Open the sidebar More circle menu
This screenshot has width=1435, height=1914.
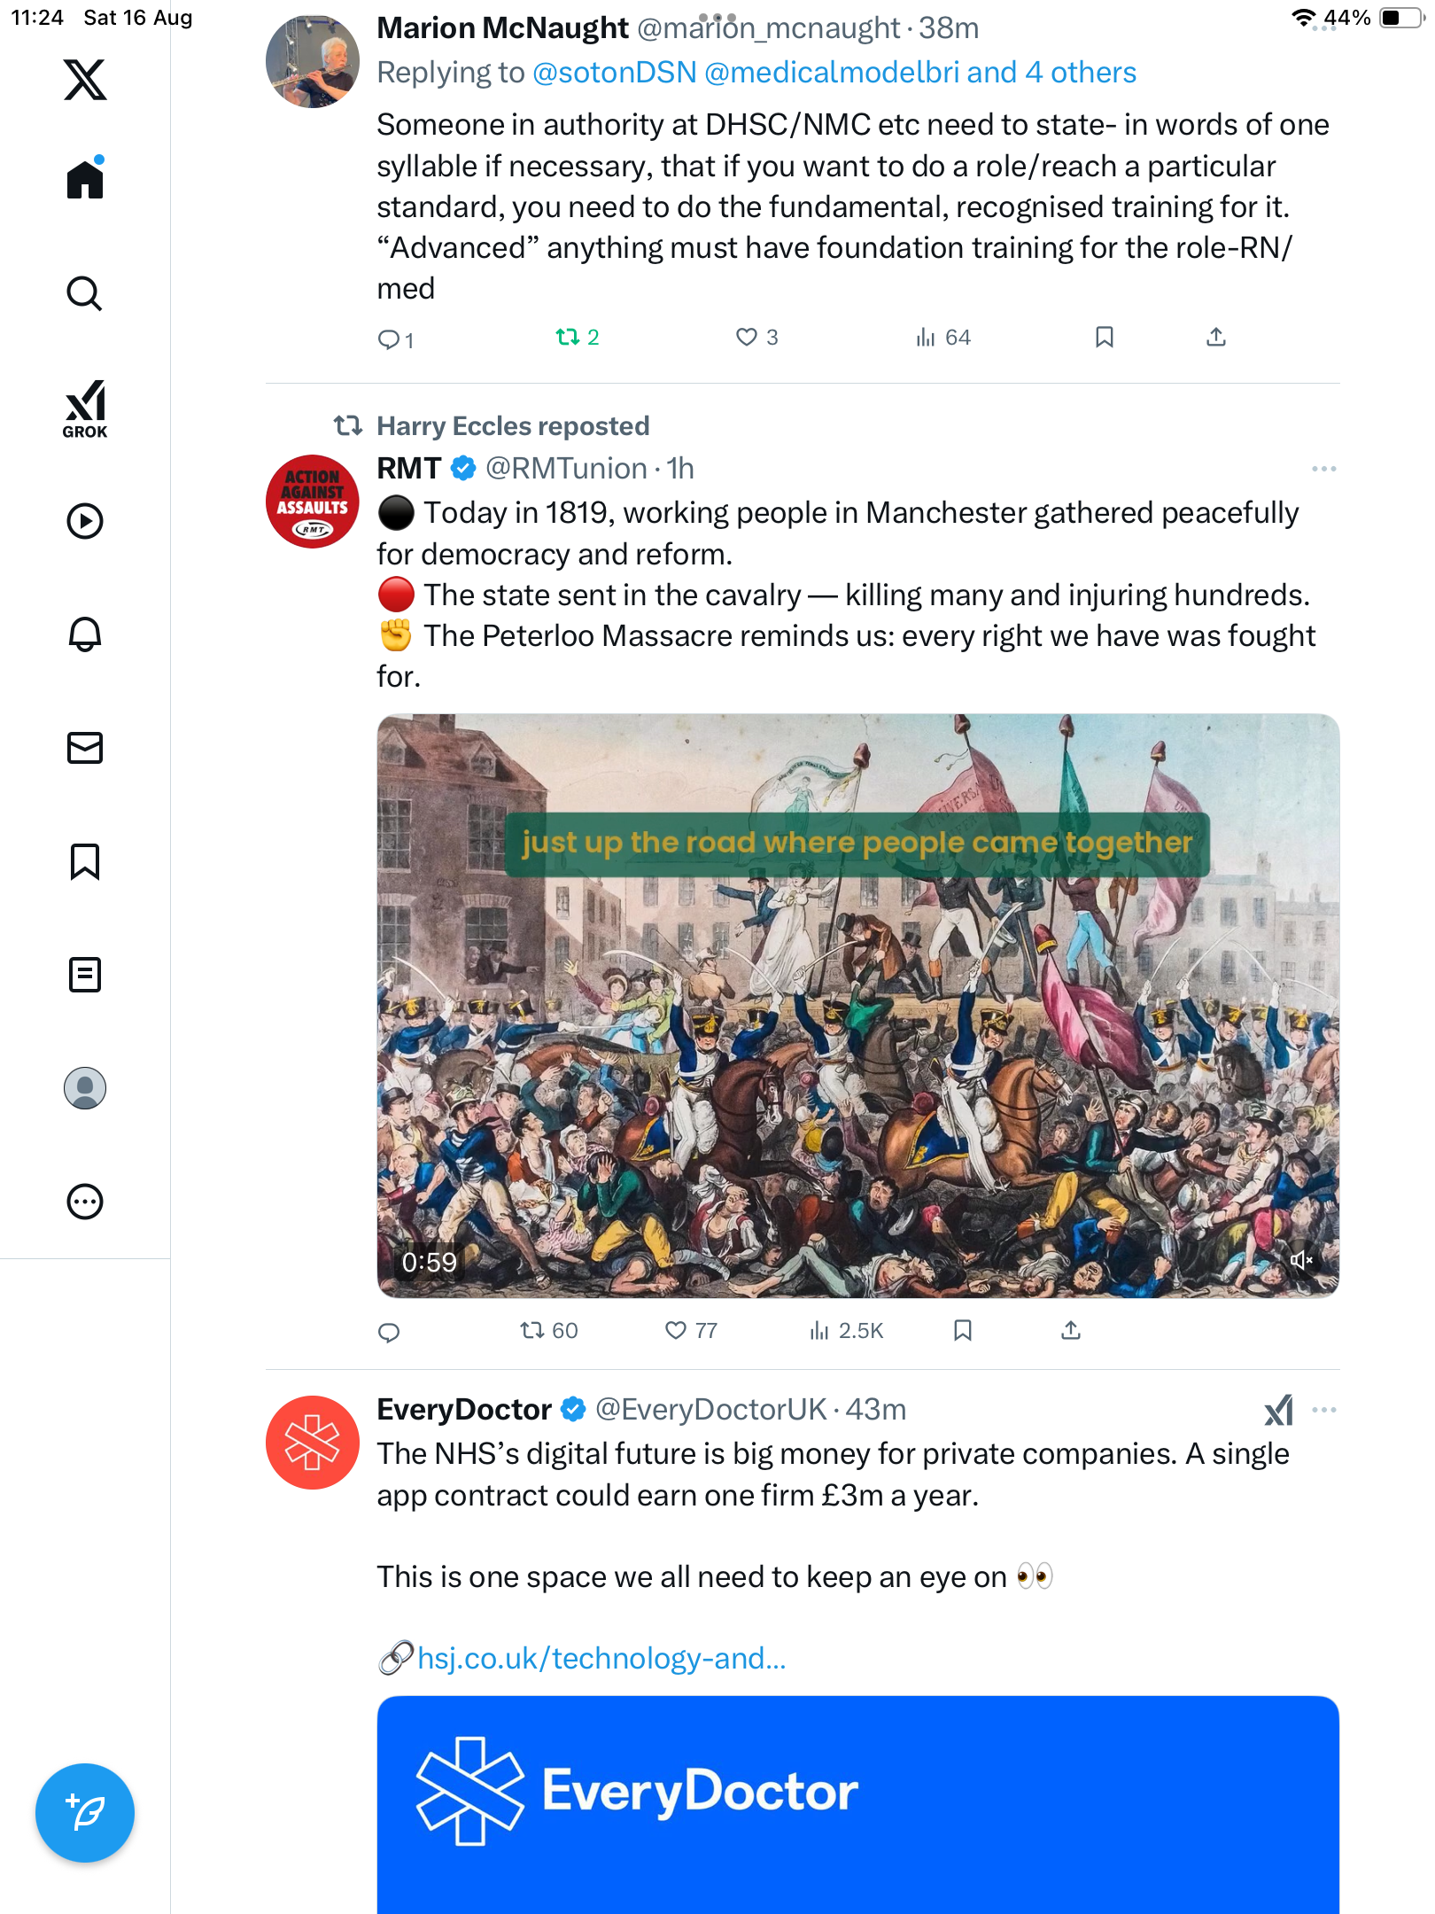coord(85,1202)
